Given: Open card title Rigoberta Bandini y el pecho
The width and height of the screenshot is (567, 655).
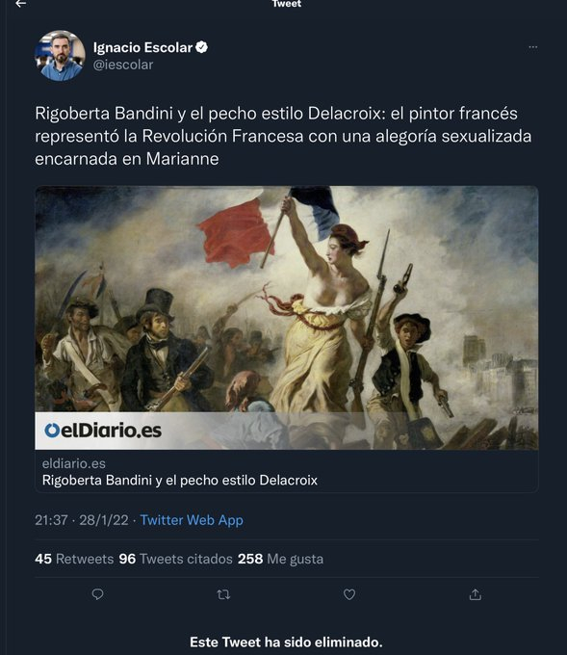Looking at the screenshot, I should 180,480.
